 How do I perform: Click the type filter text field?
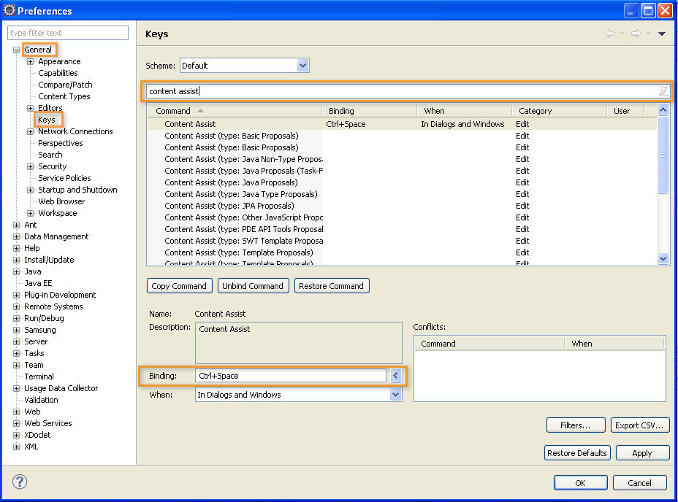pos(67,33)
